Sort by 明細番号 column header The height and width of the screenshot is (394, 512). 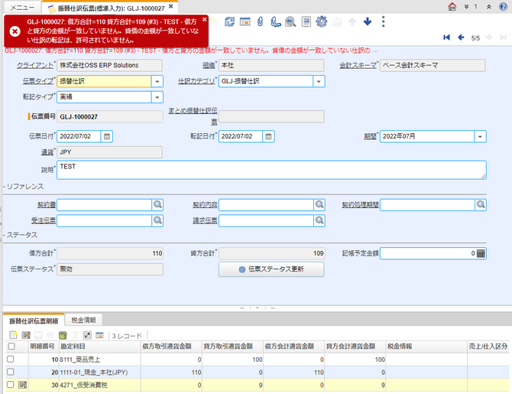point(43,347)
